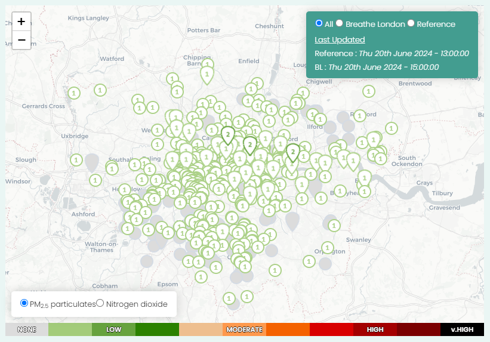Click the sensor marker west of Swanley
This screenshot has width=490, height=342.
(334, 225)
